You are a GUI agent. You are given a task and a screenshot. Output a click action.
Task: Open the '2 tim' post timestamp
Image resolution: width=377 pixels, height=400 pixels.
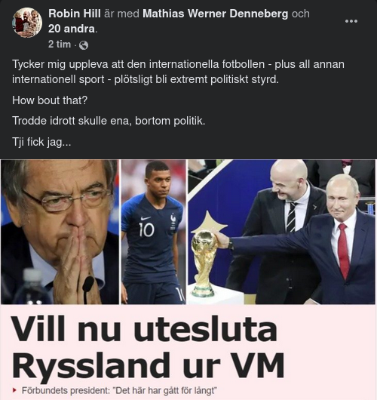click(60, 44)
